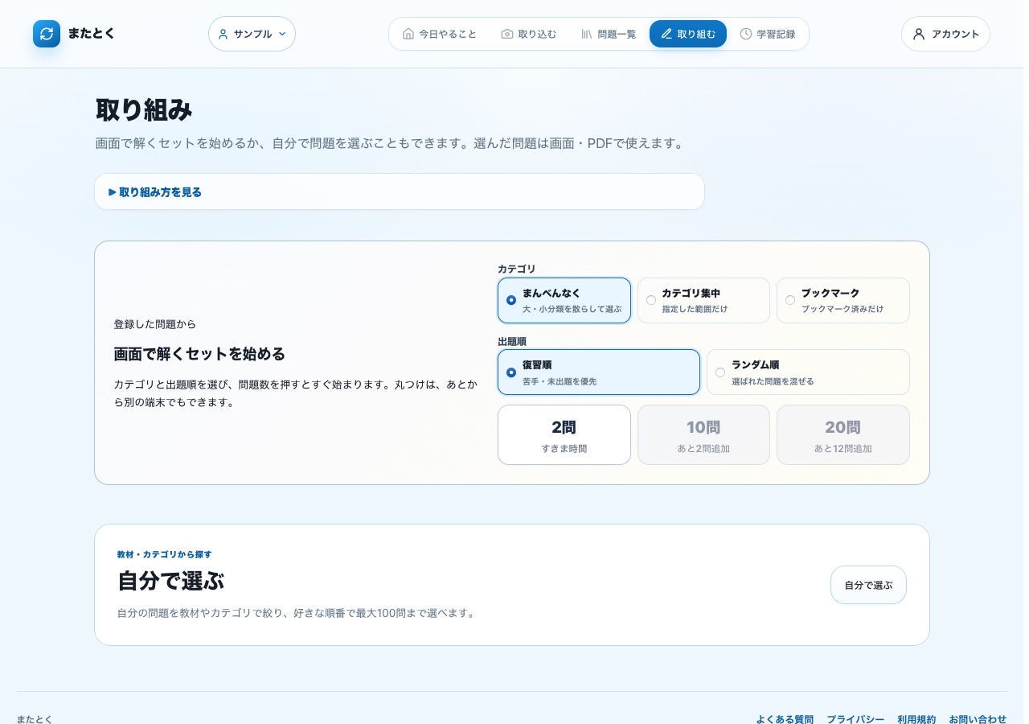1029x724 pixels.
Task: Click the camera icon for 取り込む
Action: 507,34
